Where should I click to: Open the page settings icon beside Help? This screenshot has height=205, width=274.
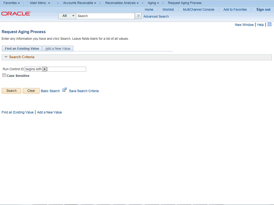(x=269, y=24)
